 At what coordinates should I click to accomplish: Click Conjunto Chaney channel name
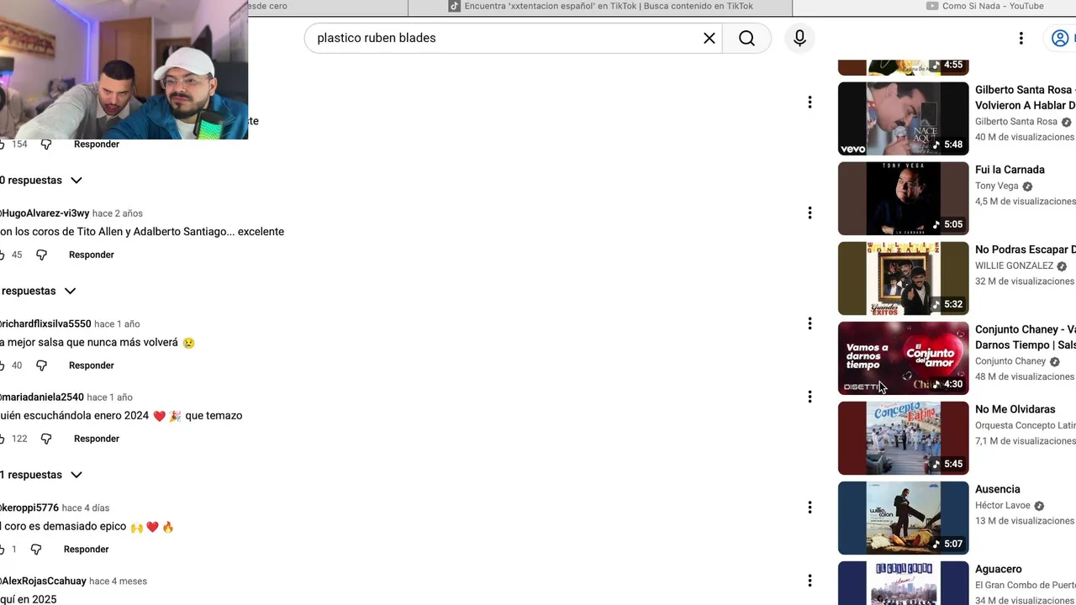click(x=1010, y=361)
